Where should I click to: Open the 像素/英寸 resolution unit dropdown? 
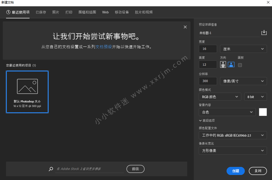[243, 81]
